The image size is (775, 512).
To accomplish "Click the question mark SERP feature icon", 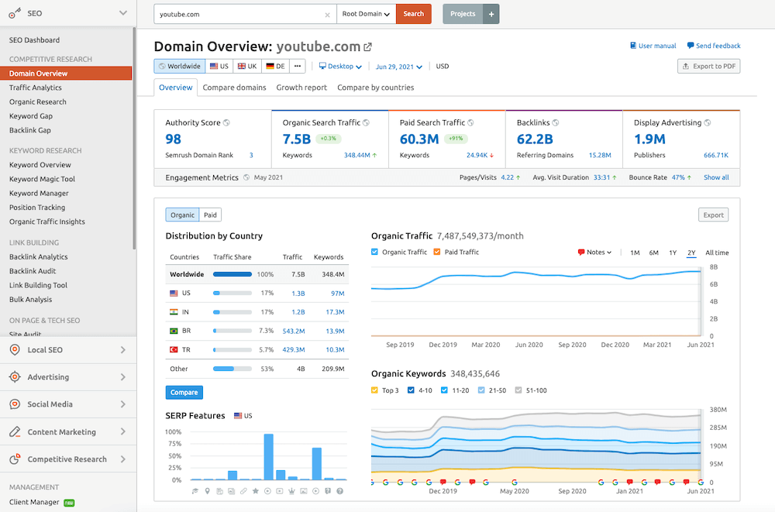I will click(339, 491).
